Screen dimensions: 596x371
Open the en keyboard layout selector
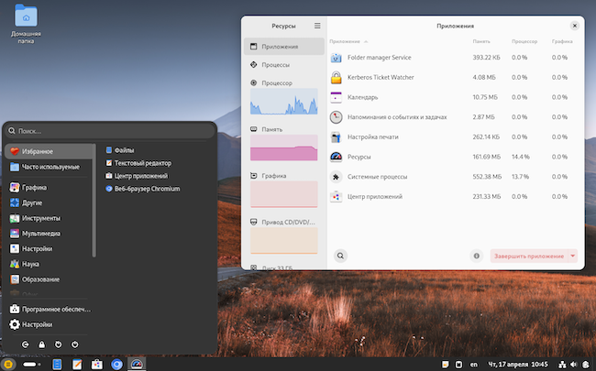474,364
